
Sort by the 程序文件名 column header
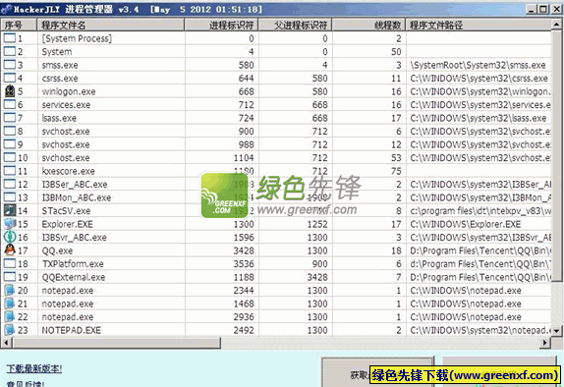pos(110,25)
